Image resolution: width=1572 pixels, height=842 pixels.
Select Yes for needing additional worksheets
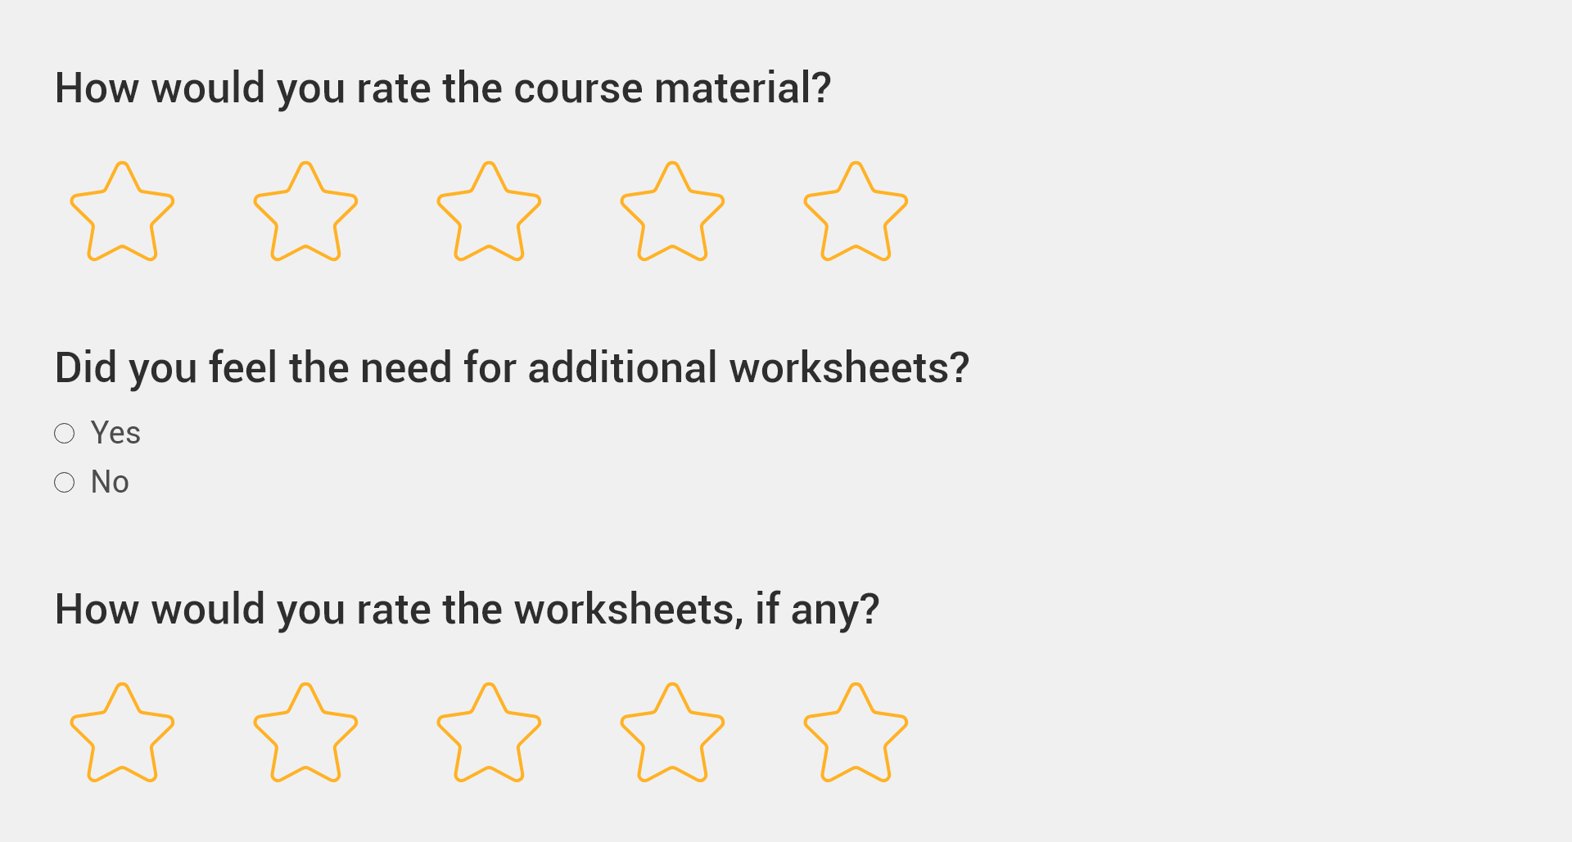[65, 433]
